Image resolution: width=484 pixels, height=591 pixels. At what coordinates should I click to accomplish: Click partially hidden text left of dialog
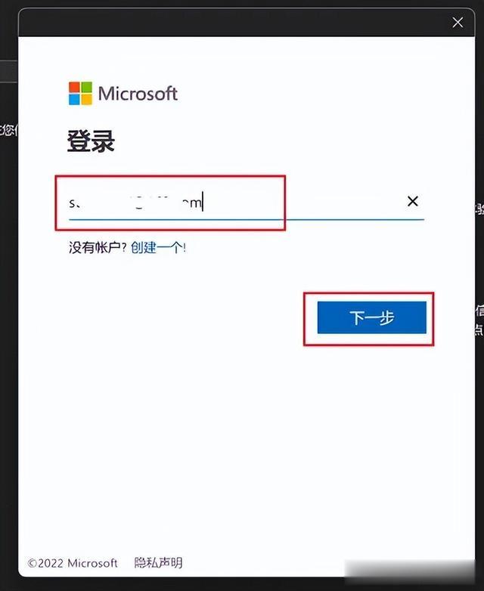click(8, 130)
